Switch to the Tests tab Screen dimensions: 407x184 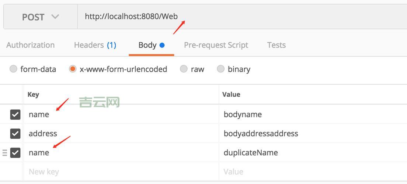coord(276,45)
